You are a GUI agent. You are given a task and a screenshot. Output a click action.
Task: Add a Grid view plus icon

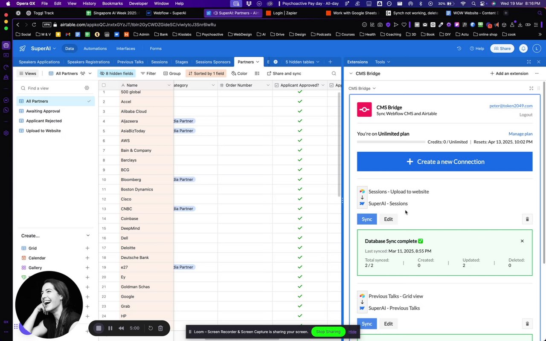point(87,248)
